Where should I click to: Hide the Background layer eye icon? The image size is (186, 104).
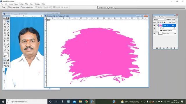click(x=154, y=33)
